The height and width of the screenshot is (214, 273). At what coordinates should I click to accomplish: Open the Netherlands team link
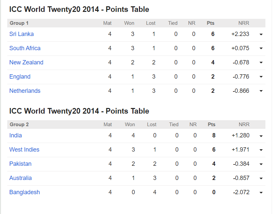(x=25, y=91)
